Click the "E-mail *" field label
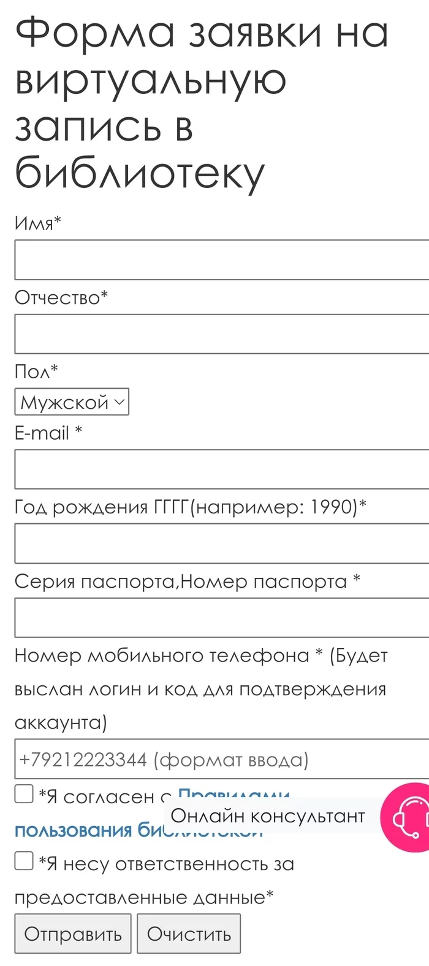429x966 pixels. (48, 433)
